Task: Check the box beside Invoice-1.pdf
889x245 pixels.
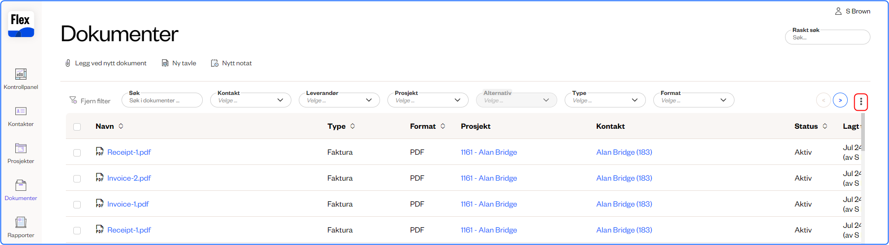Action: [x=77, y=204]
